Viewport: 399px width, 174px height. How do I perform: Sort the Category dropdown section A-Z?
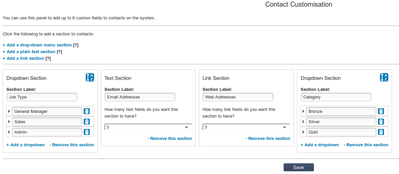[x=384, y=77]
